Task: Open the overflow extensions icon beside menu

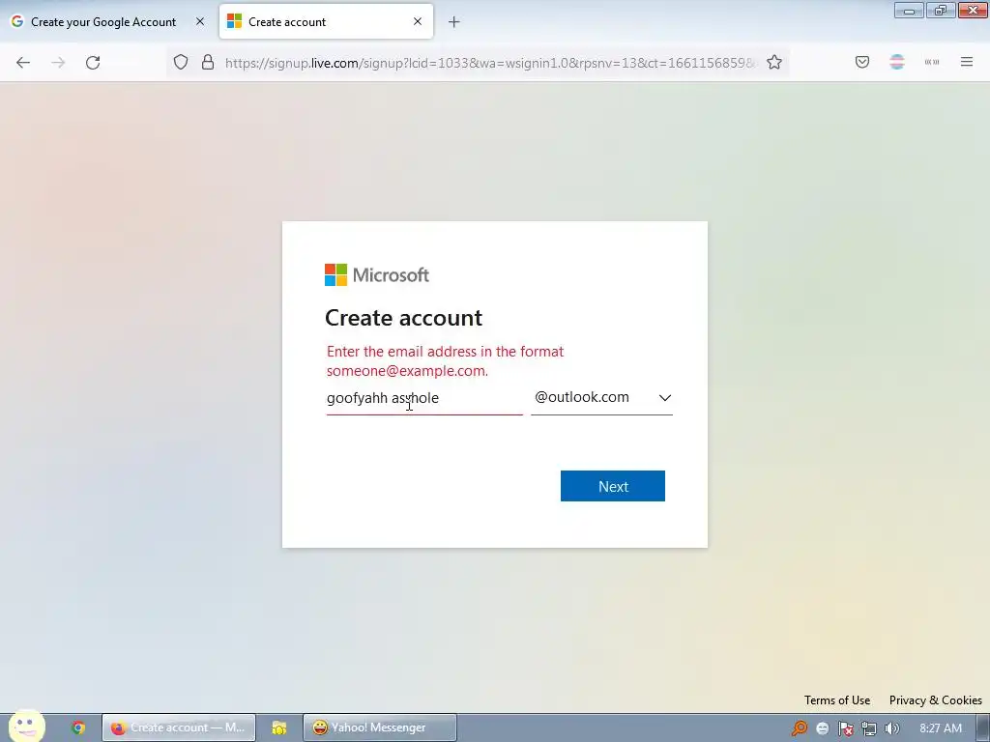Action: click(932, 62)
